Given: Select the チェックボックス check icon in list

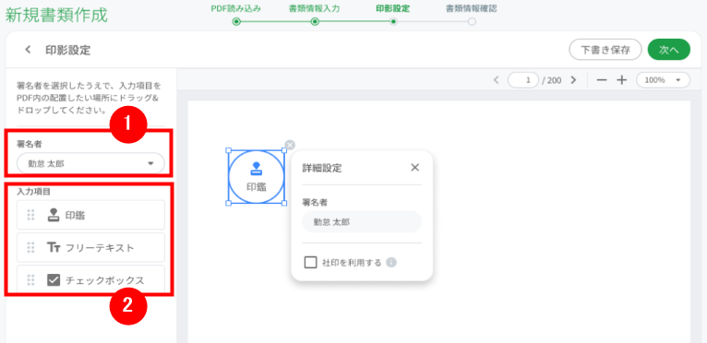Looking at the screenshot, I should point(54,280).
